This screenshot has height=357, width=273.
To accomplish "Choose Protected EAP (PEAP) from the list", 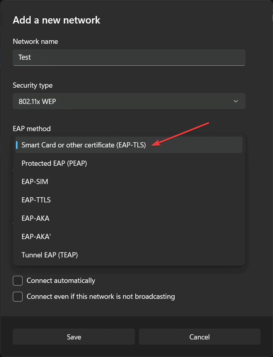I will 129,163.
